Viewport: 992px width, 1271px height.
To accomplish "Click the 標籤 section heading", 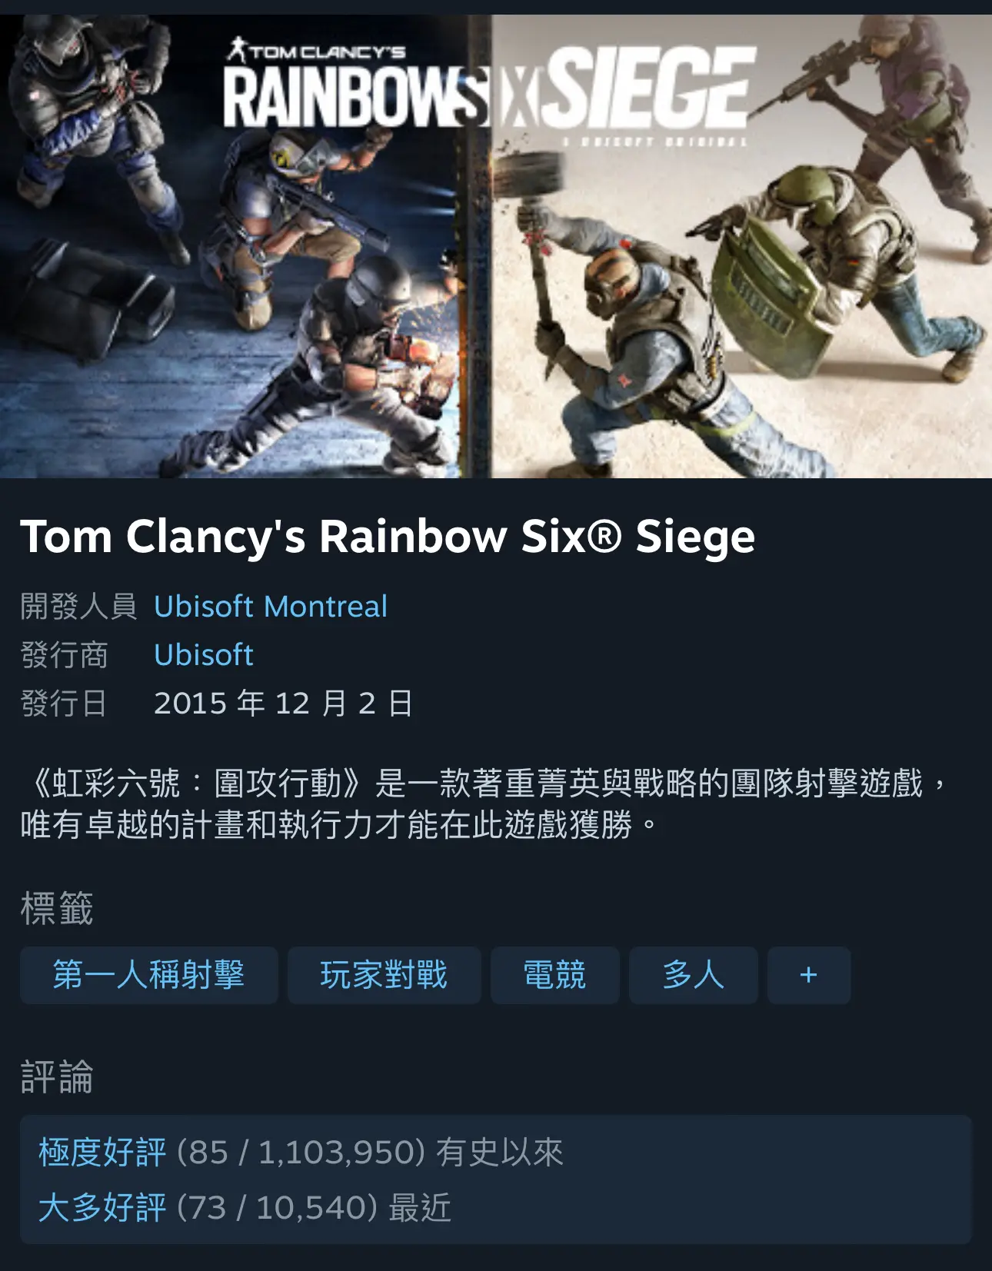I will pos(57,908).
